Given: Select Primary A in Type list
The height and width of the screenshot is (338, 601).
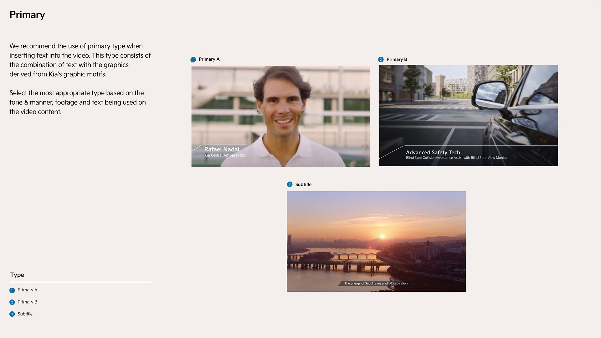Looking at the screenshot, I should [x=28, y=290].
